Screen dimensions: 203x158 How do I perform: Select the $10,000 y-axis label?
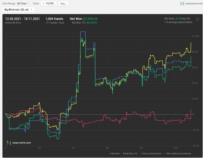[x=195, y=36]
